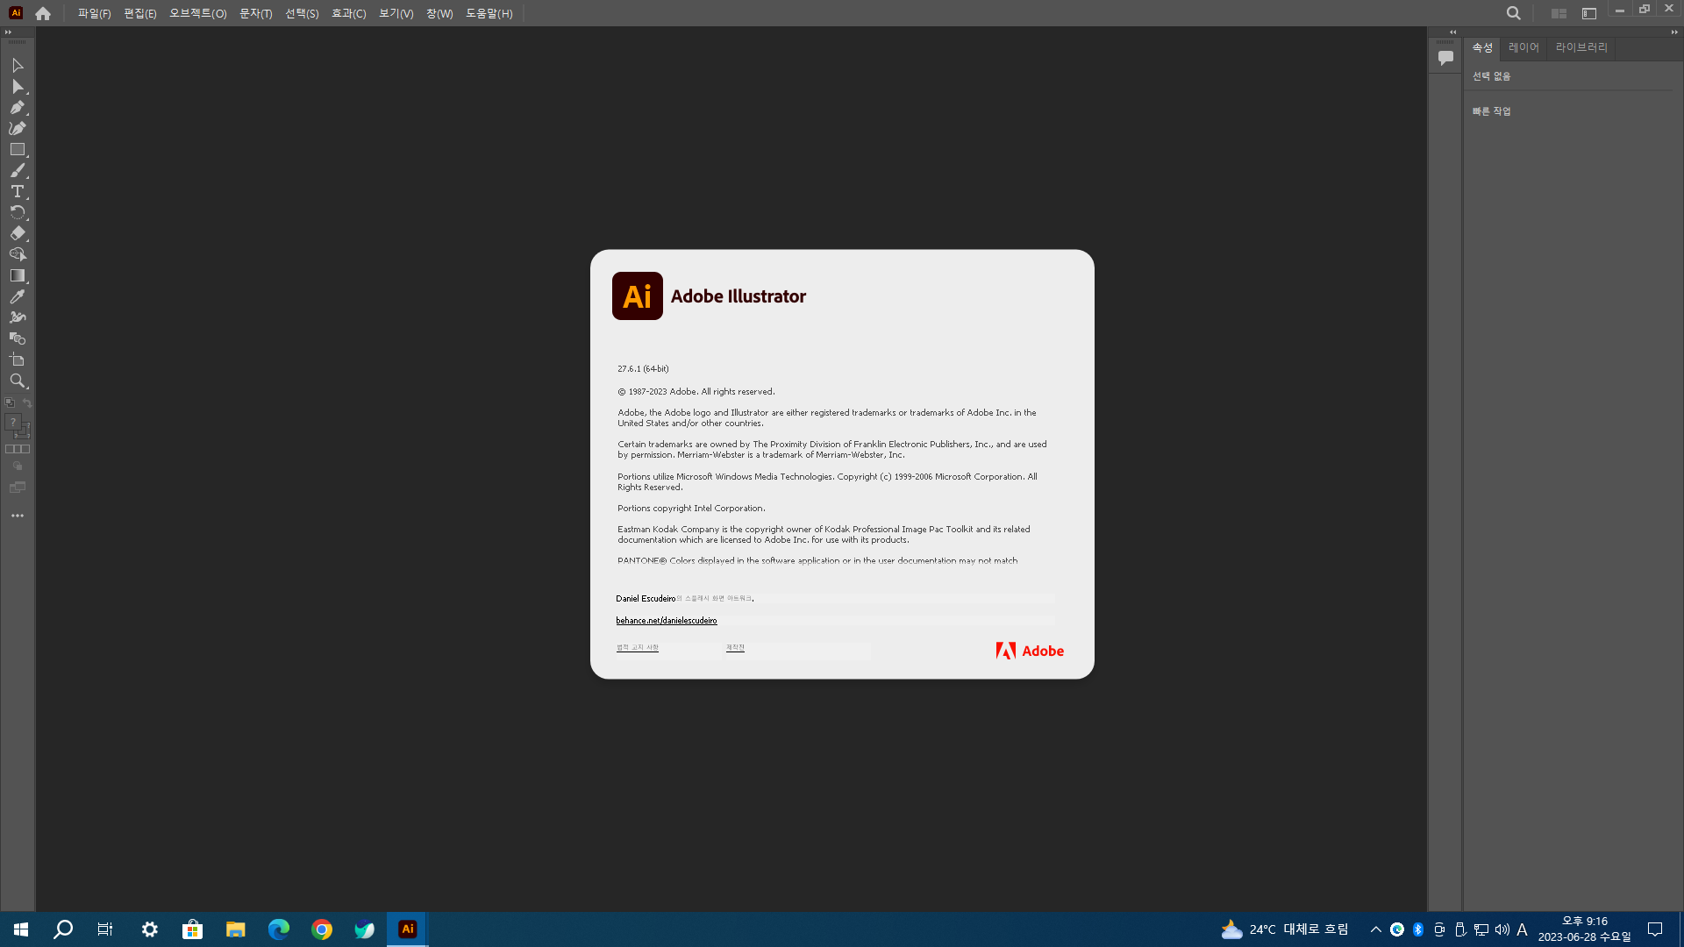Viewport: 1684px width, 947px height.
Task: Select the Zoom magnifier tool
Action: 17,381
